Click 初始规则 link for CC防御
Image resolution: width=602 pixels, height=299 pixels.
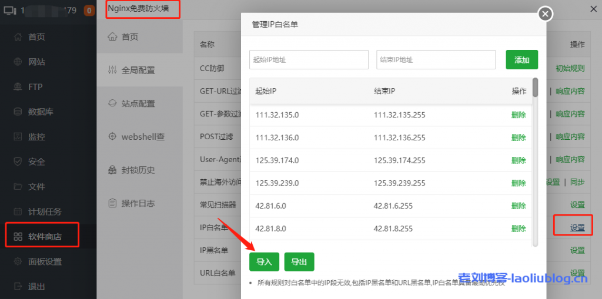570,69
